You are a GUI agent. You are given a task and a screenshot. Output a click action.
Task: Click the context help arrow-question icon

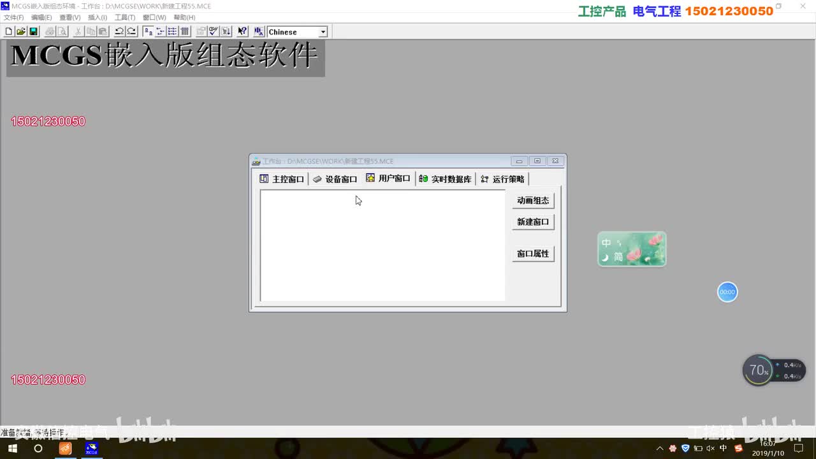click(x=242, y=31)
